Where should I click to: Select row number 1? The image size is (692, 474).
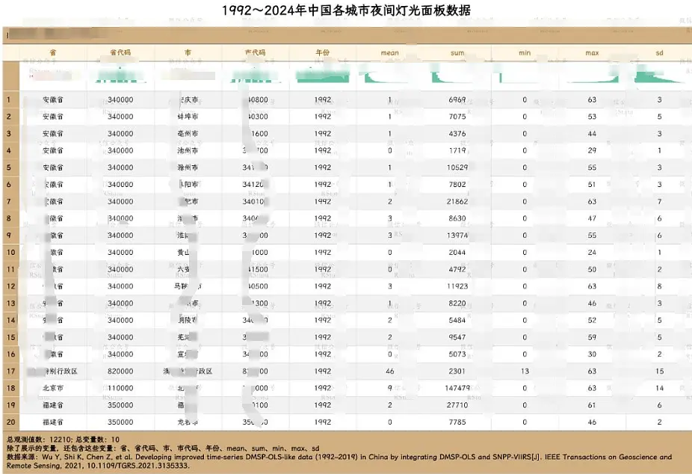(x=8, y=99)
